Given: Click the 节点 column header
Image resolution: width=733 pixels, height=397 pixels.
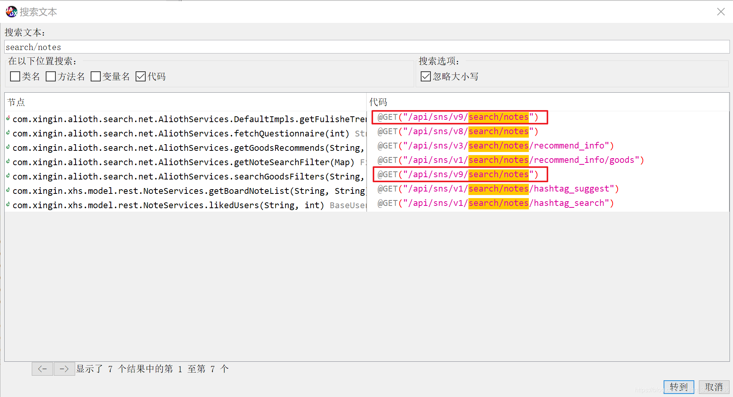Looking at the screenshot, I should coord(186,102).
